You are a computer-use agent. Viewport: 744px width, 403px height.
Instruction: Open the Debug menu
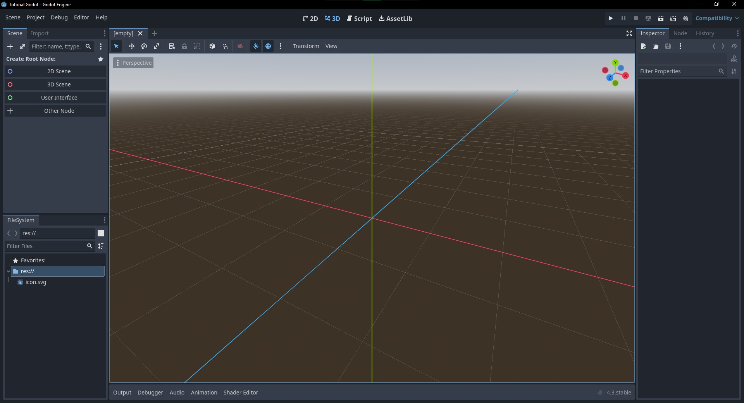(x=59, y=17)
